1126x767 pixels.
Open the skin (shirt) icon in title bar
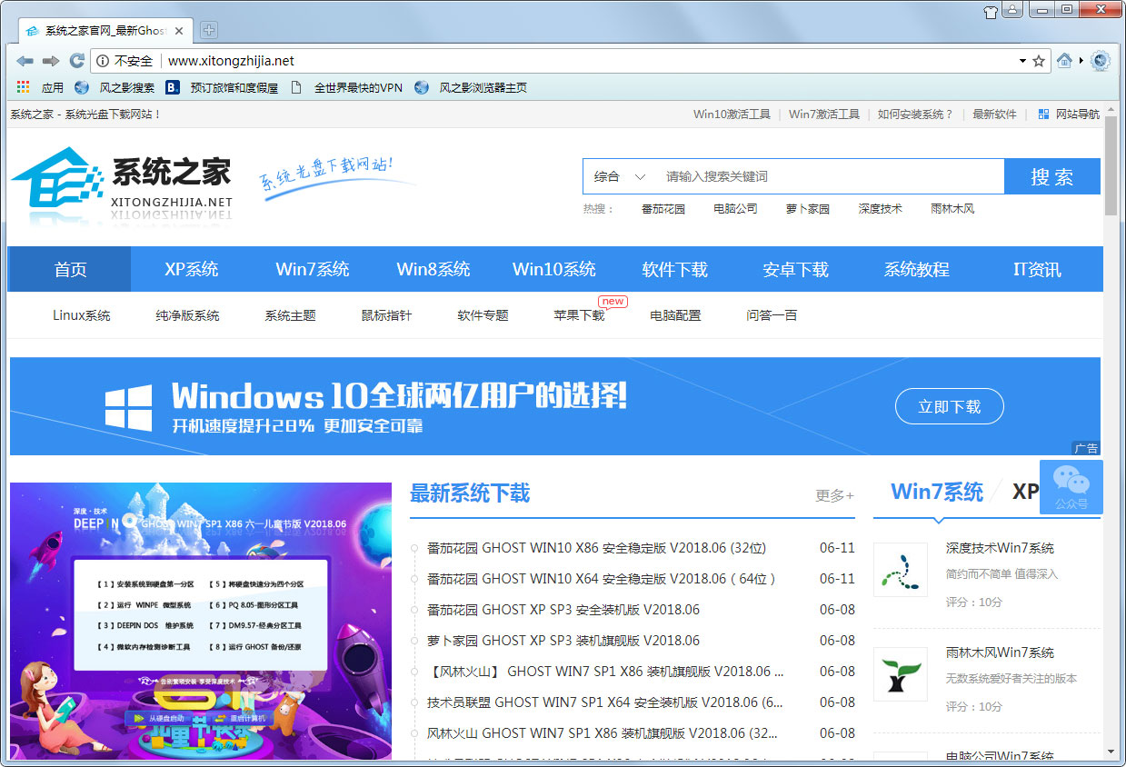tap(991, 11)
